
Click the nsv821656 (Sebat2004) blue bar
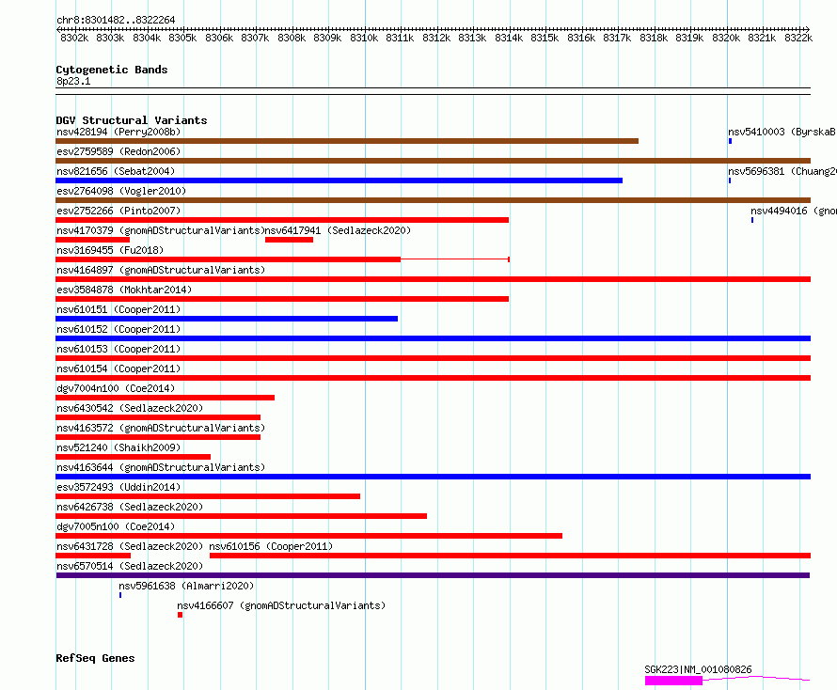(x=339, y=180)
